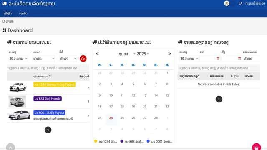Click the yellow legend dot for 1234
267x150 pixels.
[x=96, y=141]
